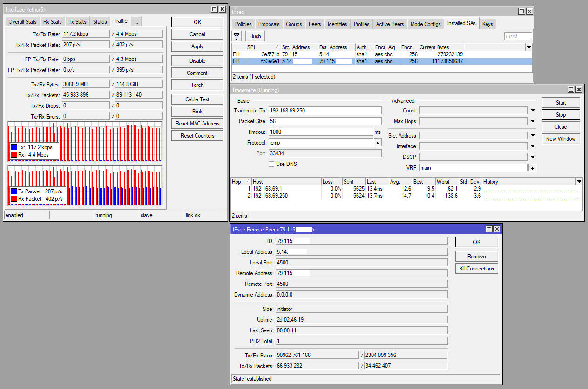
Task: Expand the Count field arrow
Action: tap(532, 111)
